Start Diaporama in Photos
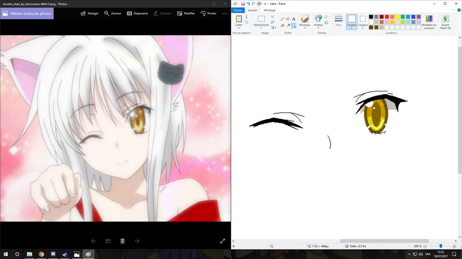The height and width of the screenshot is (259, 462). [x=137, y=13]
